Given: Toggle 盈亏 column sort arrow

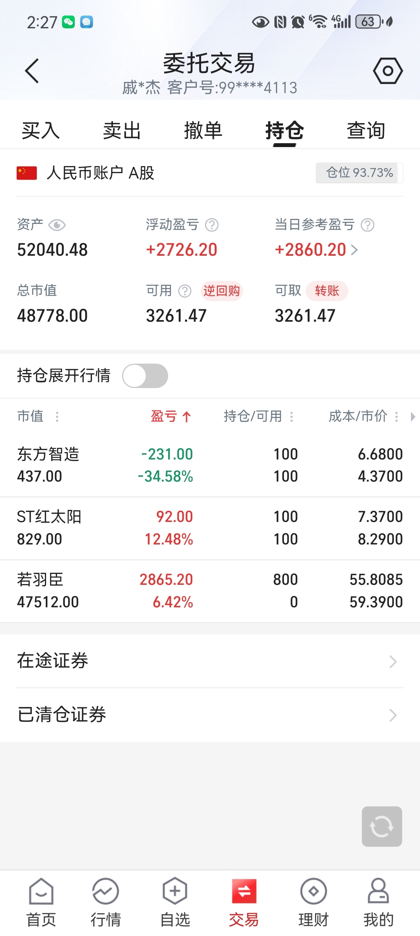Looking at the screenshot, I should click(x=186, y=417).
